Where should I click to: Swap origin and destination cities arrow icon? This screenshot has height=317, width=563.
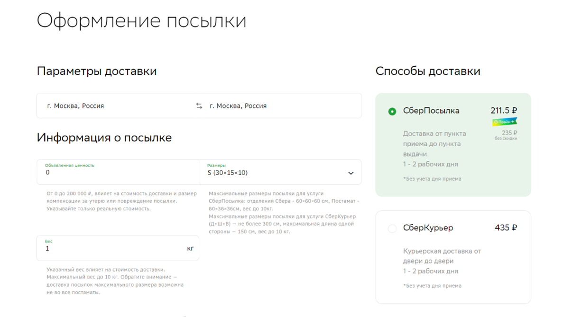pos(199,106)
